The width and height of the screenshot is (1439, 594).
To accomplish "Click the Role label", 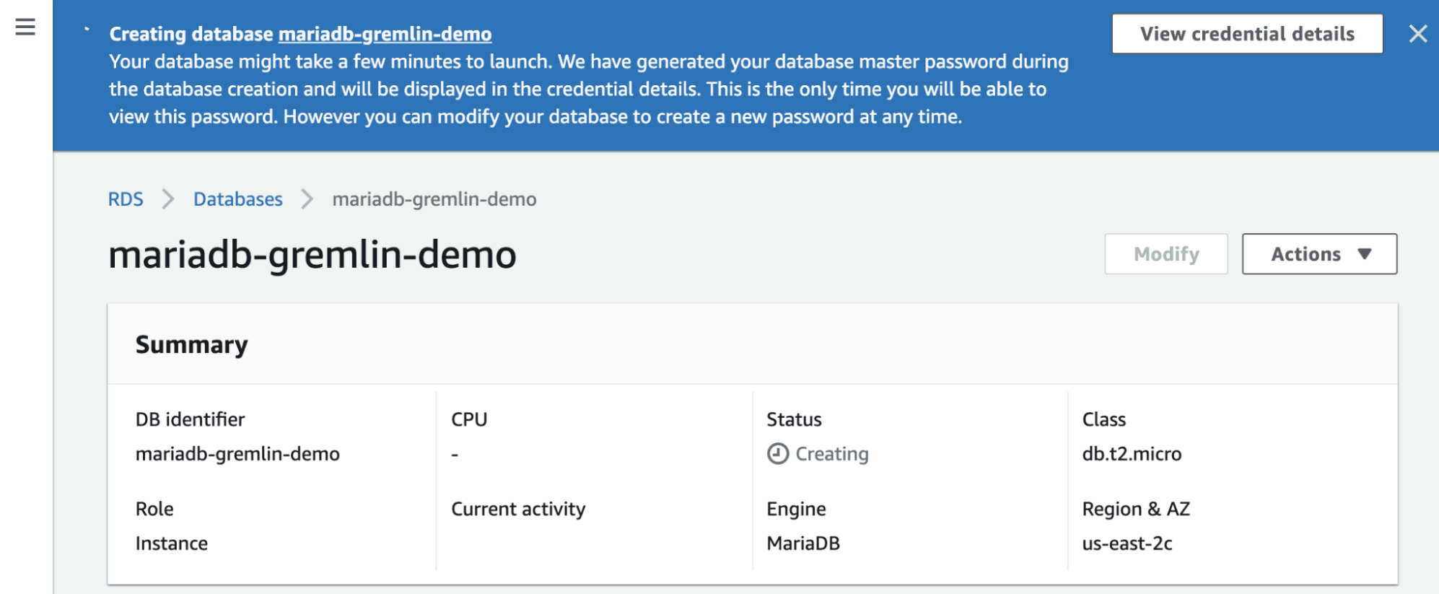I will 154,509.
